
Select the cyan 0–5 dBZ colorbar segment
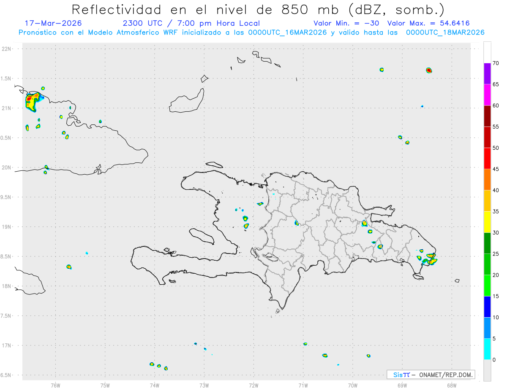click(487, 349)
